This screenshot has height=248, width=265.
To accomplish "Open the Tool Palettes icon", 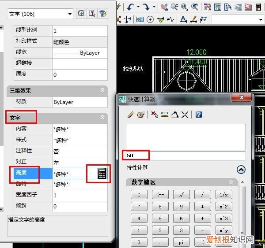I will 228,7.
